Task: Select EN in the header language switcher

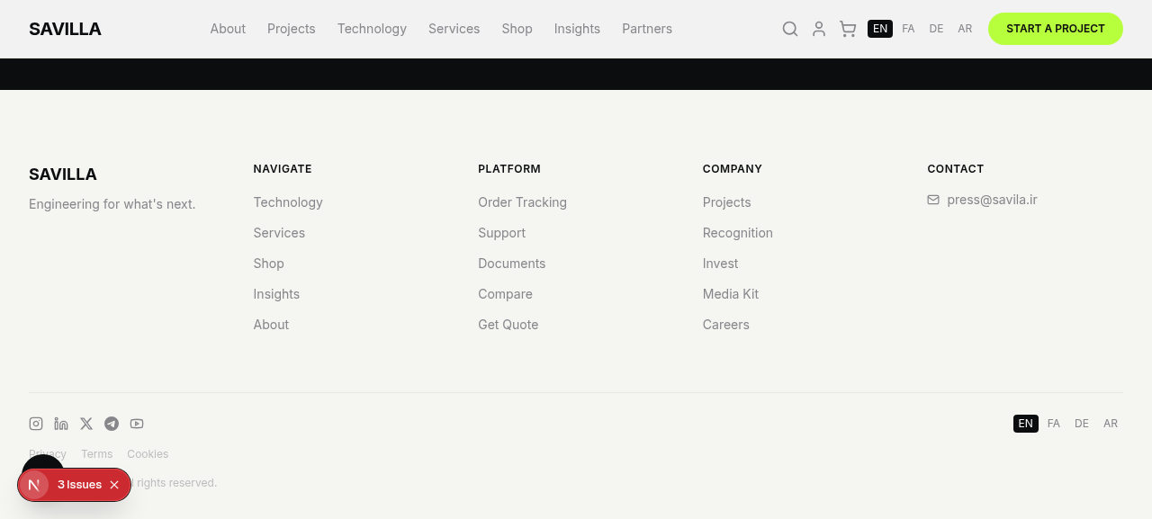Action: pyautogui.click(x=880, y=29)
